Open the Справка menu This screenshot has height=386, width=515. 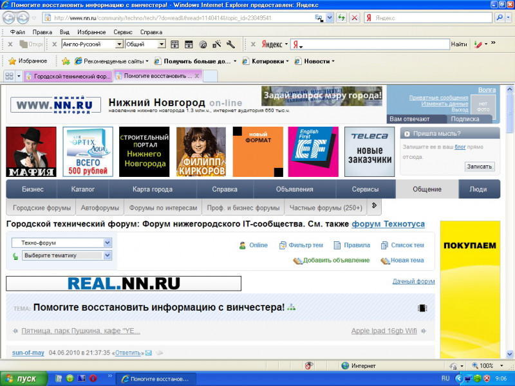coord(151,32)
